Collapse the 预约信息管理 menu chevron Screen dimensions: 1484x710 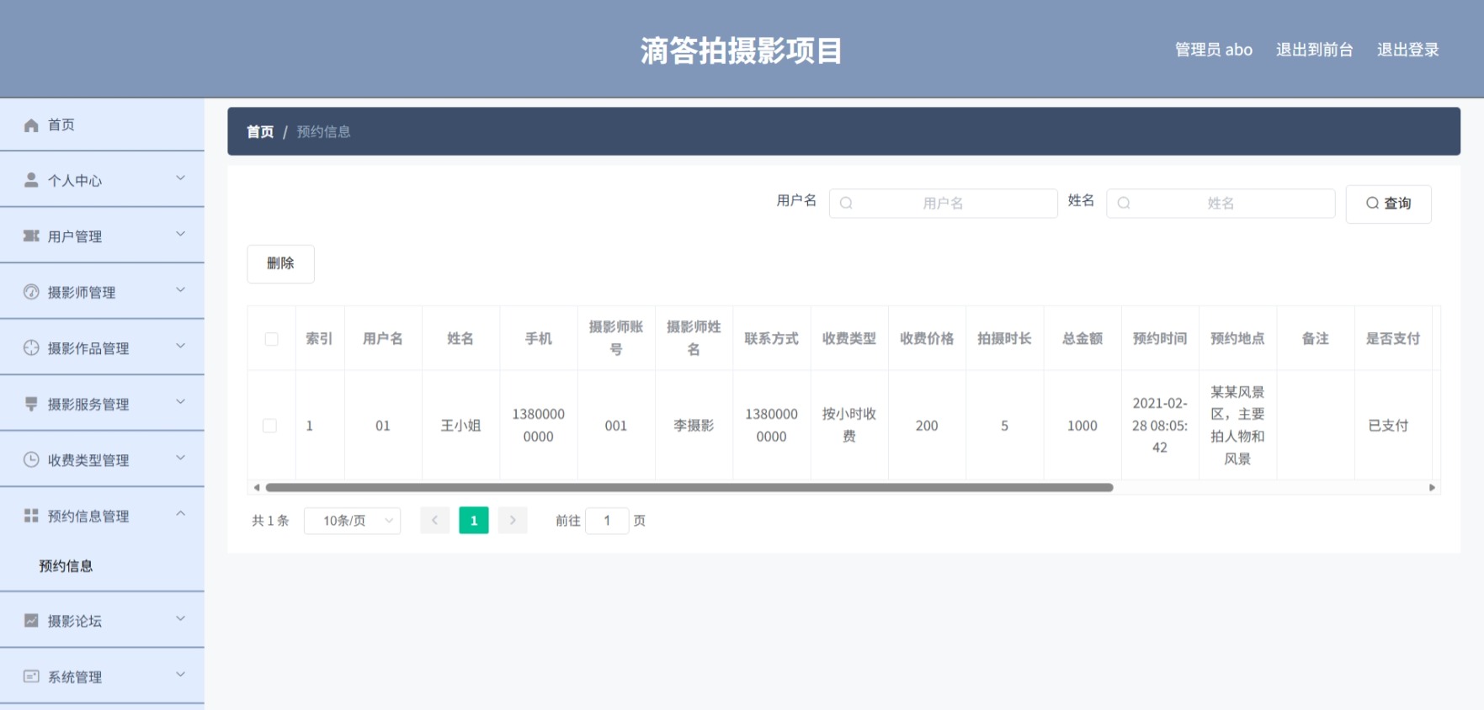180,514
